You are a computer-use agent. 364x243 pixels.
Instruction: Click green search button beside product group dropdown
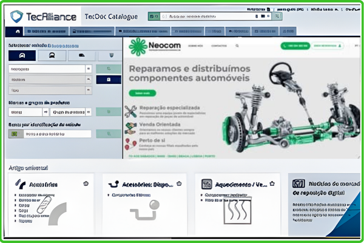[x=109, y=112]
